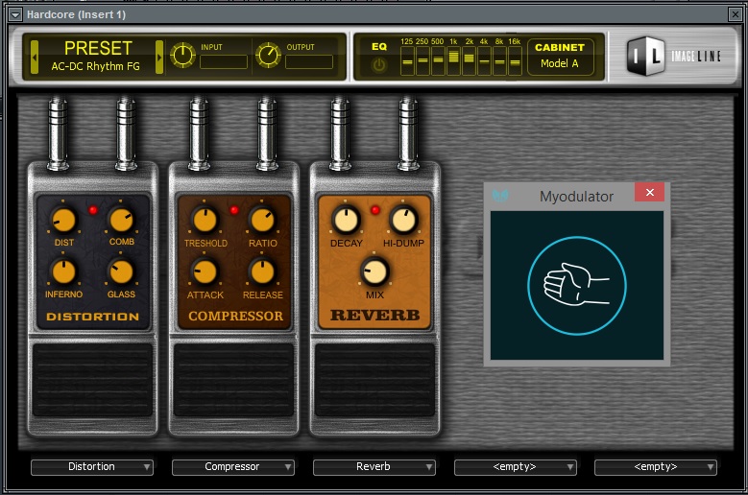Viewport: 748px width, 495px height.
Task: Open the CABINET Model A selector
Action: click(x=561, y=57)
